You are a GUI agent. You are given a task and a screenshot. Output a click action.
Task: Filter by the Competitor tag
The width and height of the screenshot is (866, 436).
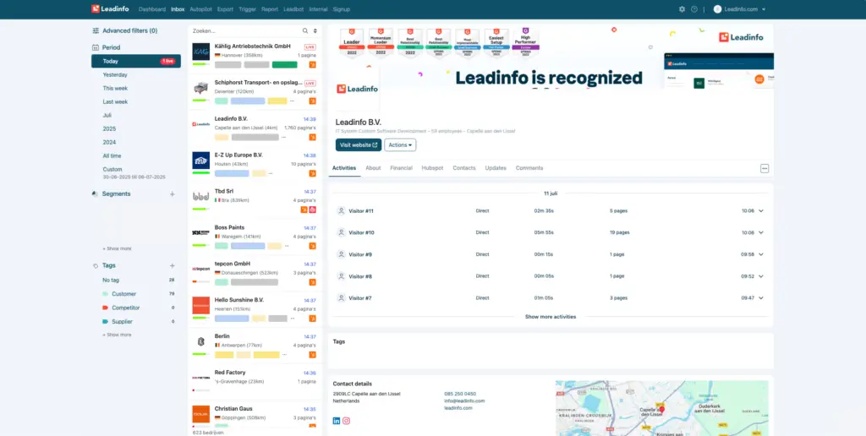(x=126, y=308)
